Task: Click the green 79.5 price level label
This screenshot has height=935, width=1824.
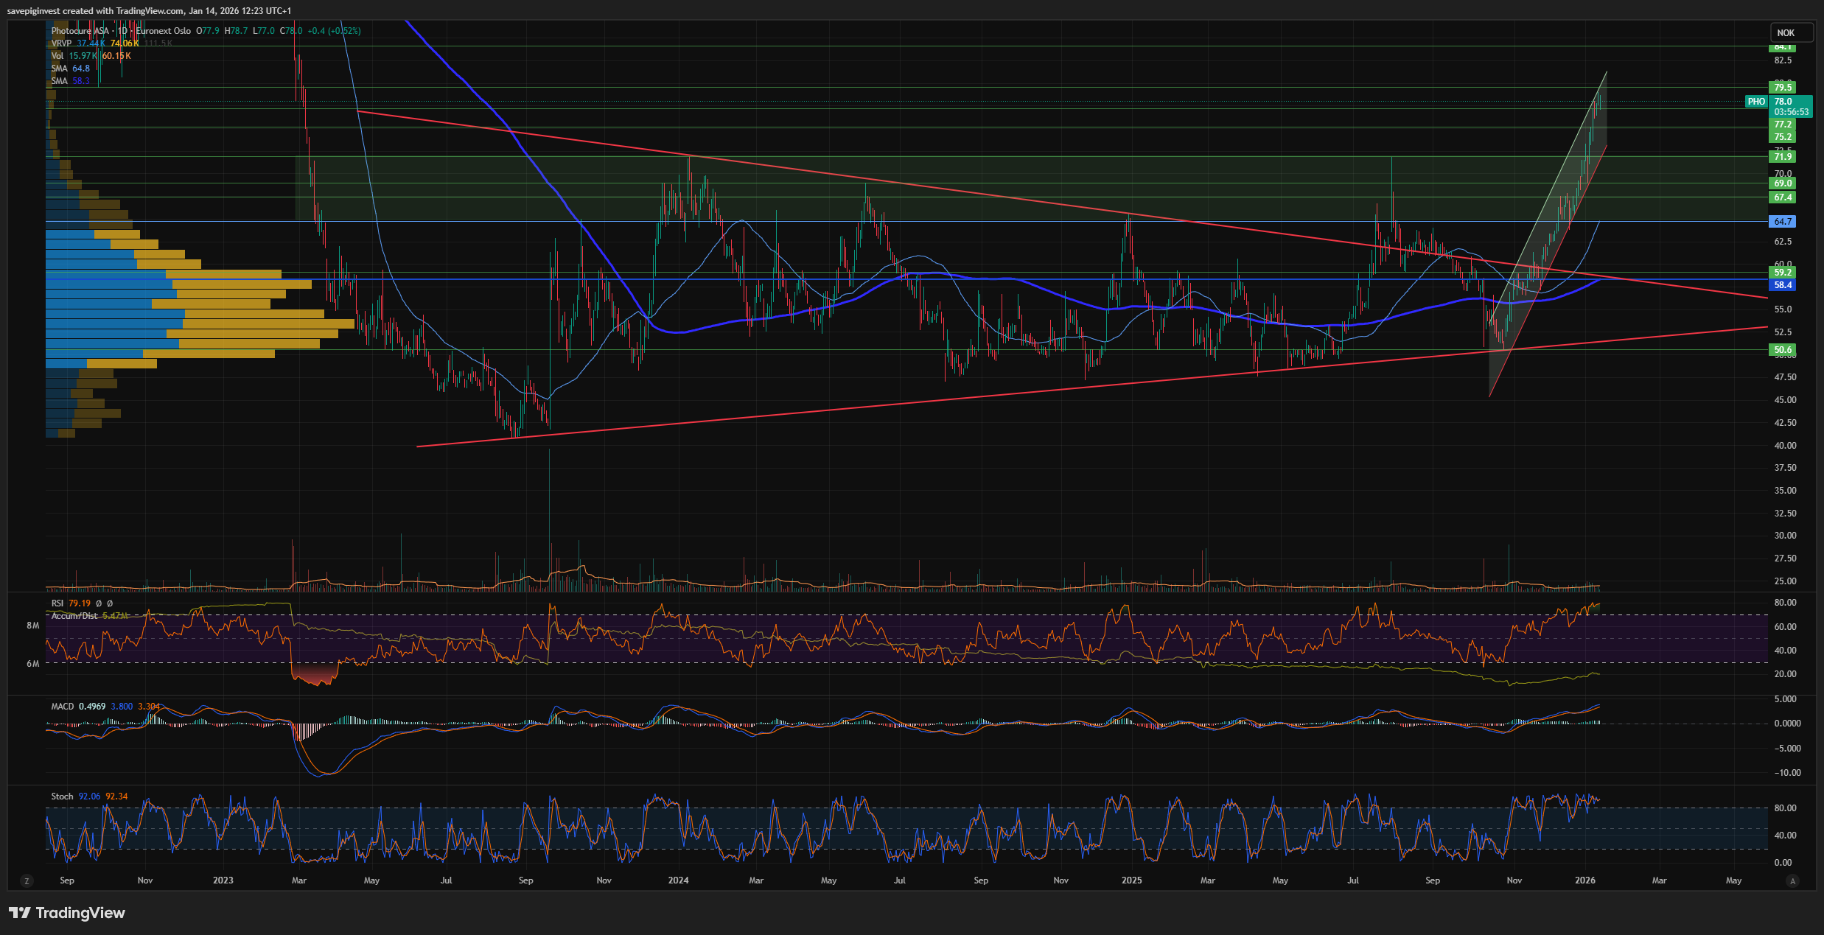Action: click(1782, 88)
